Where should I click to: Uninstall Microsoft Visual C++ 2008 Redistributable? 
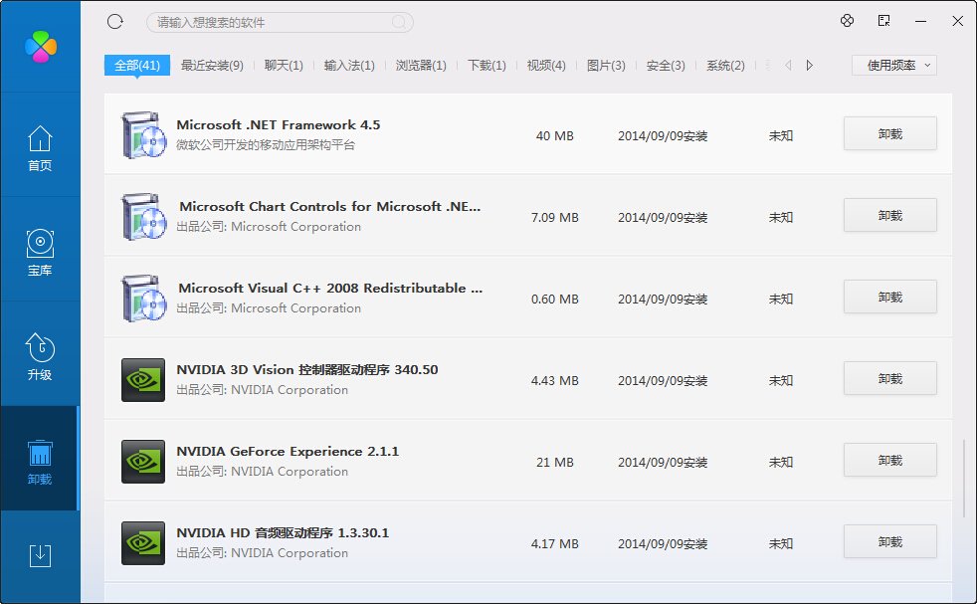pos(888,297)
